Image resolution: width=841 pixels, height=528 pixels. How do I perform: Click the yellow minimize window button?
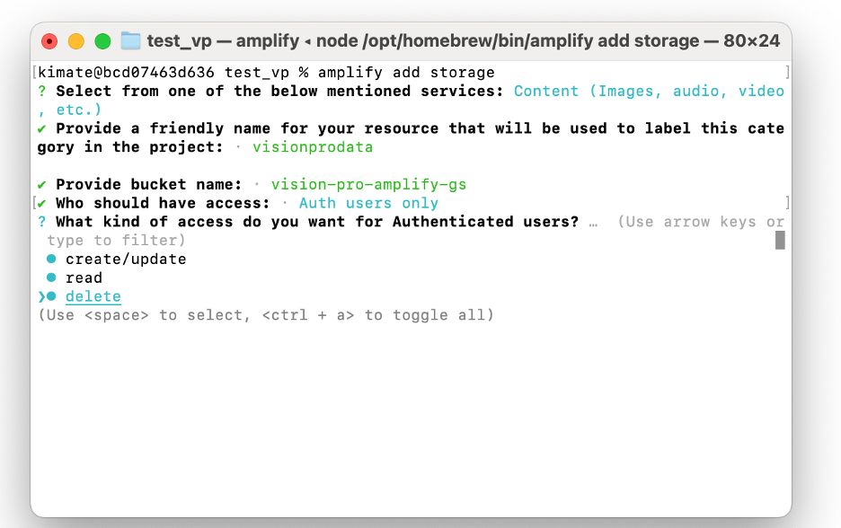(x=76, y=41)
